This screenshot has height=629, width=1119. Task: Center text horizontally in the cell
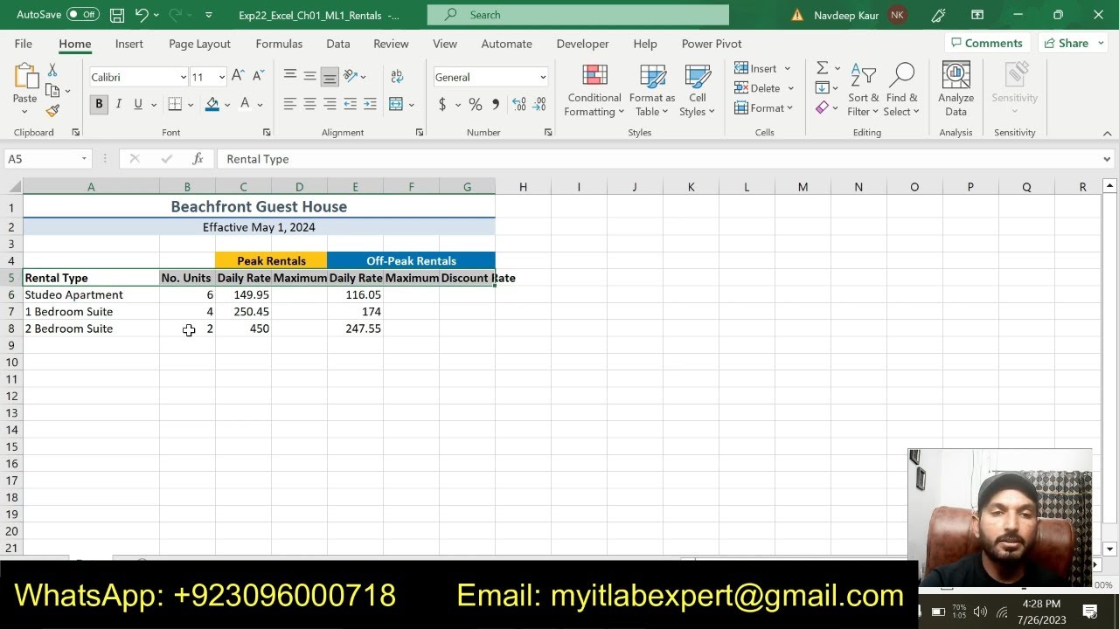[309, 104]
